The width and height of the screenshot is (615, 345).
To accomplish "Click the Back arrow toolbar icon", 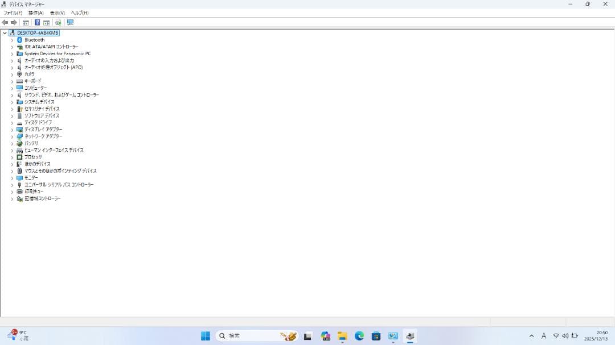I will (x=5, y=23).
